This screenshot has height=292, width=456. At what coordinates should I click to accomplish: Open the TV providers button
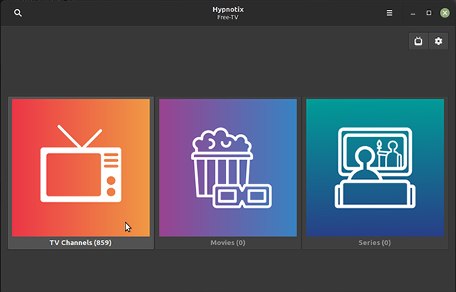(x=418, y=41)
